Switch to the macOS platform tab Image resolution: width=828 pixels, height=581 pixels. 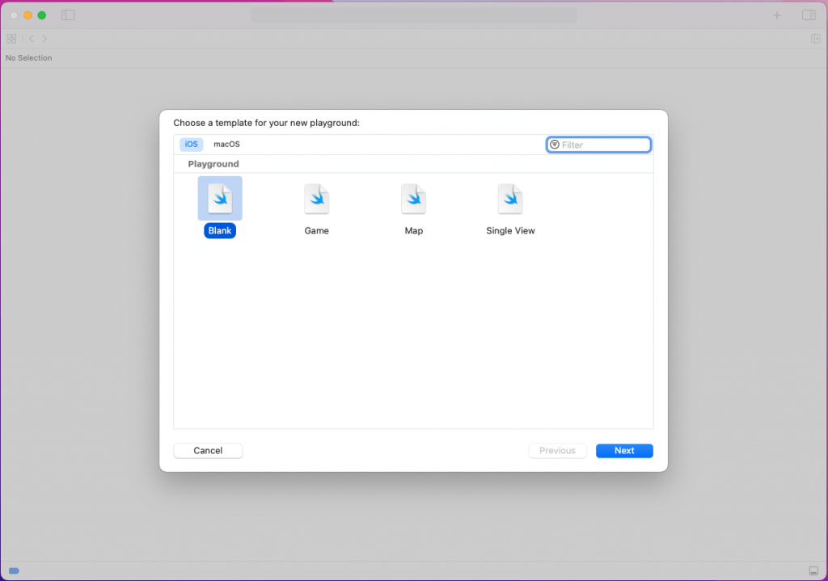tap(226, 144)
